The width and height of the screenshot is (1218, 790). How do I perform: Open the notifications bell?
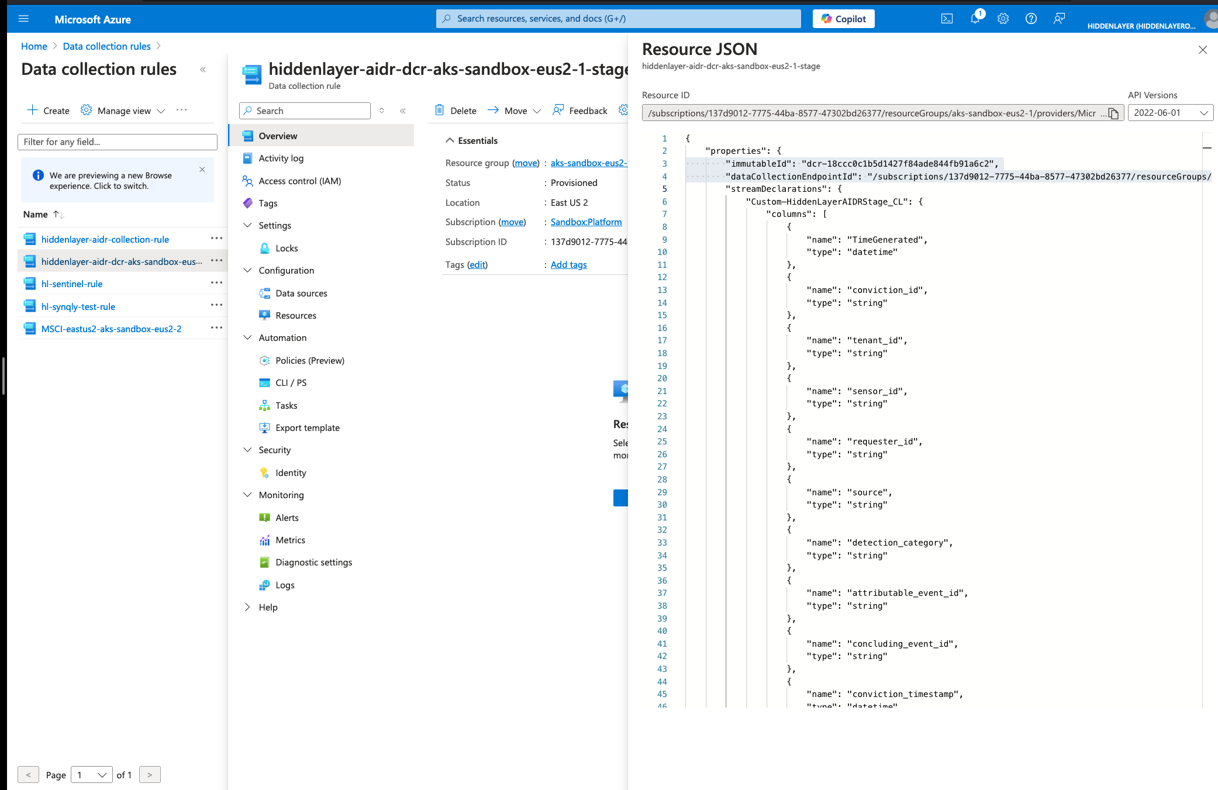(975, 19)
